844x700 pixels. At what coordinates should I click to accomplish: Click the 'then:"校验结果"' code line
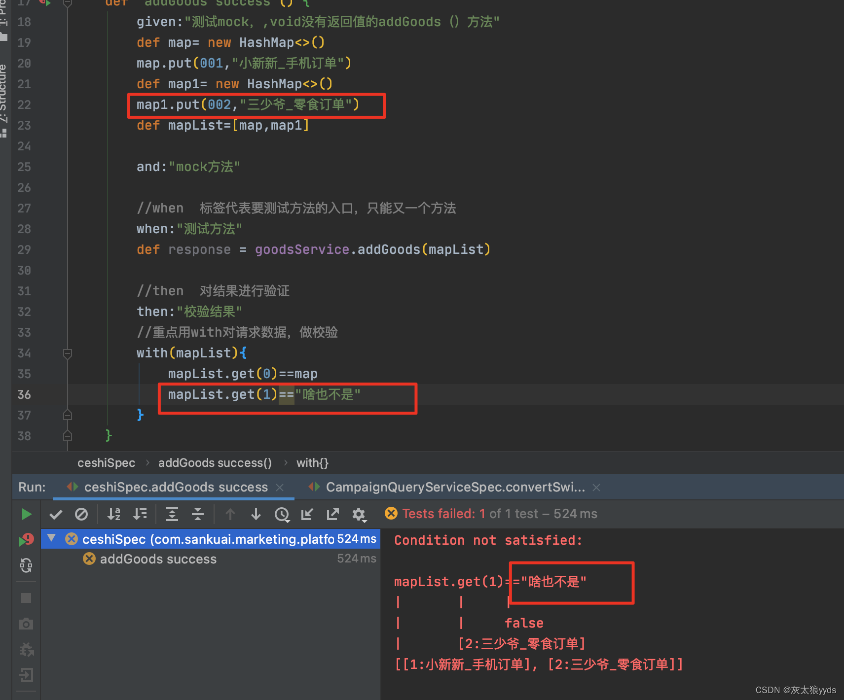[x=189, y=312]
